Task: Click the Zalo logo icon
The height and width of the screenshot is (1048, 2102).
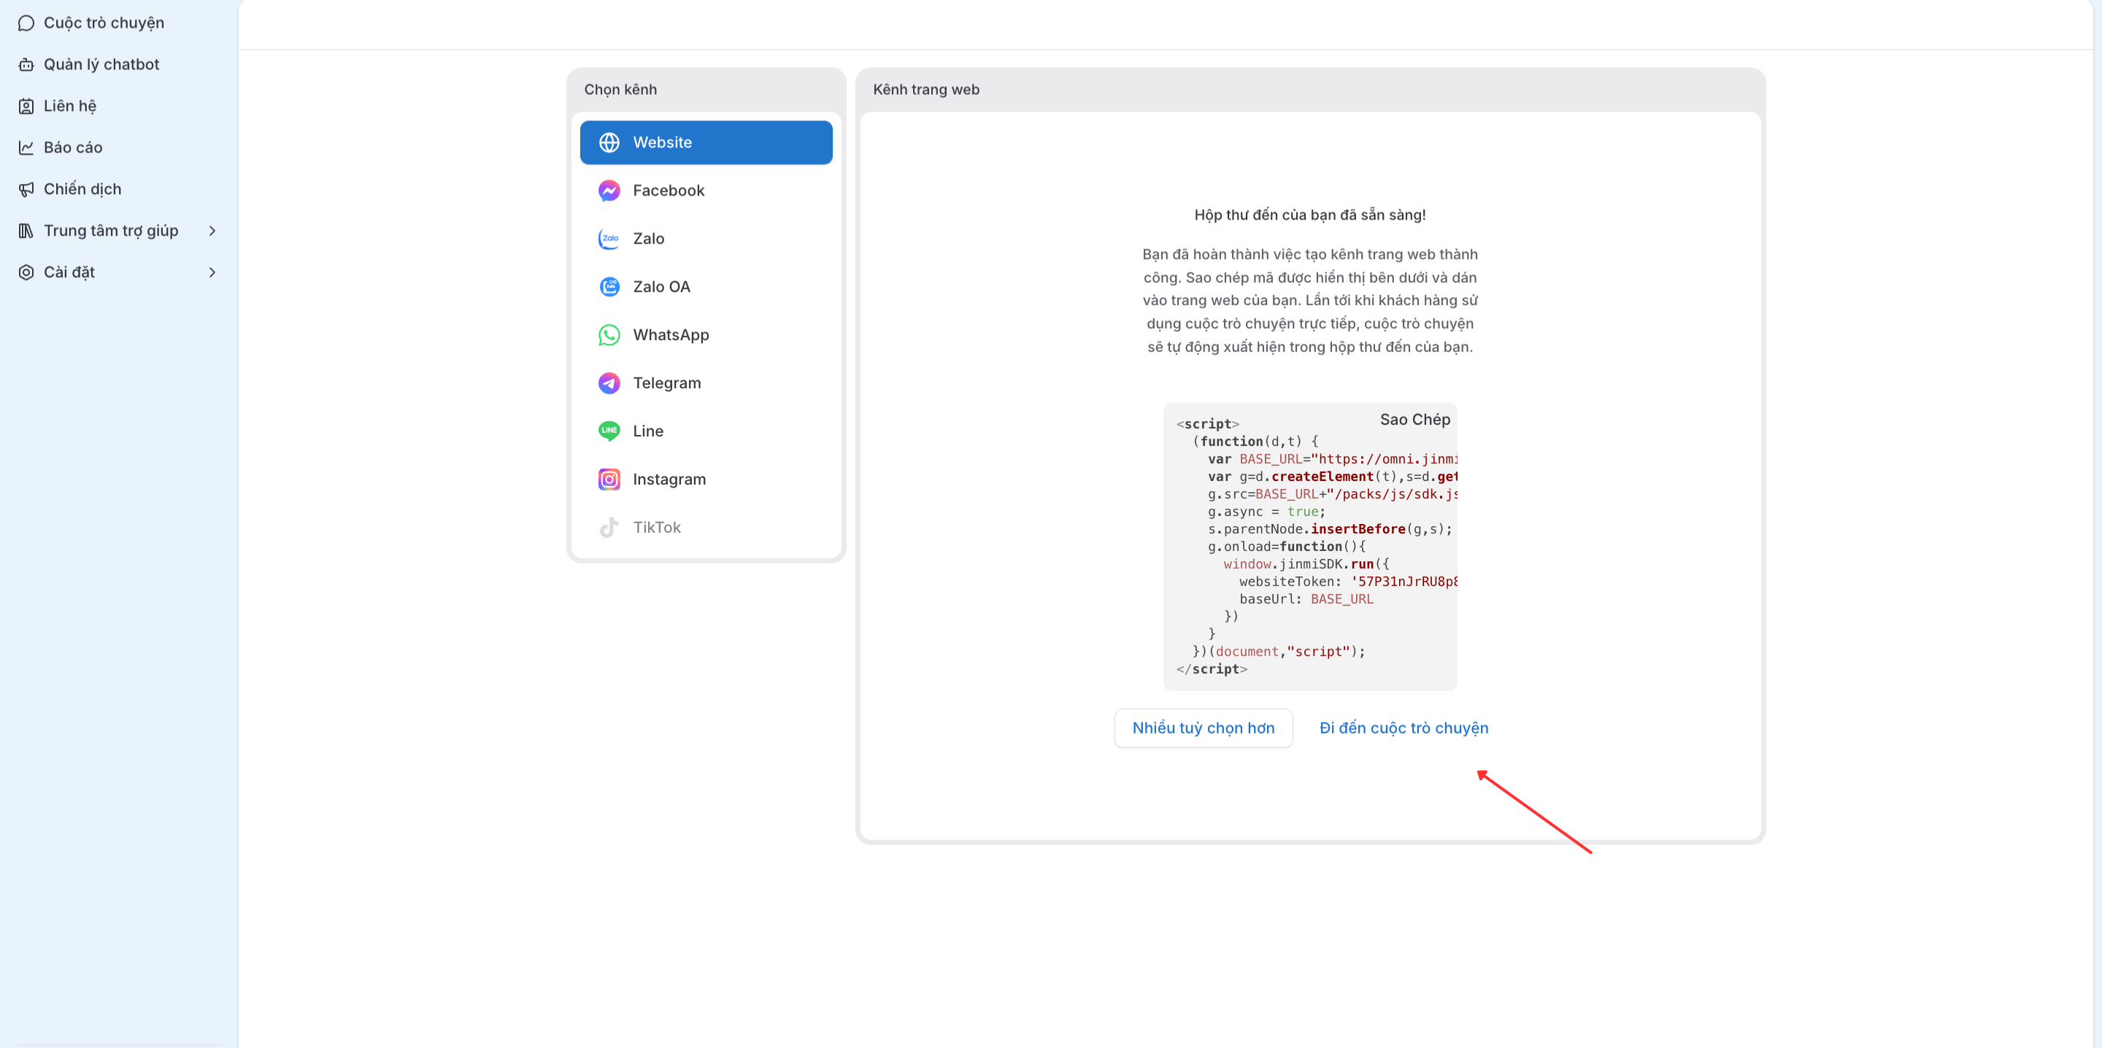Action: click(x=609, y=239)
